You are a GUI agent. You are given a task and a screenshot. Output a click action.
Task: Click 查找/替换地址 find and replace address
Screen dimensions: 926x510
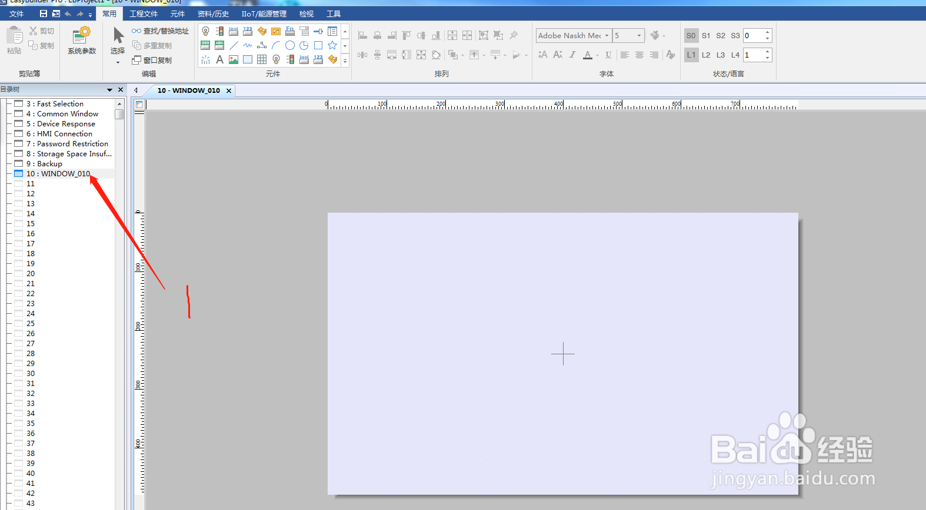161,31
